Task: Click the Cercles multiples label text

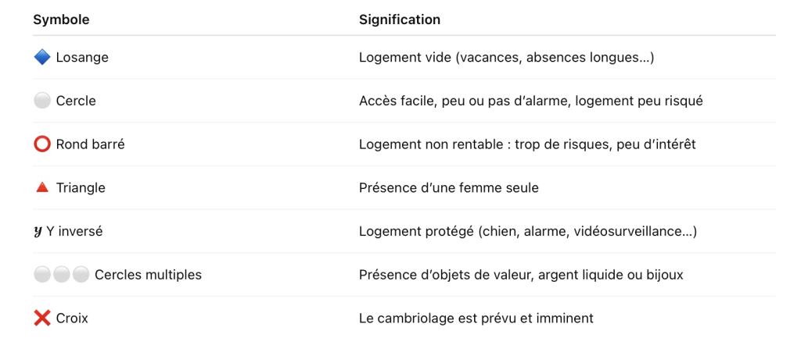Action: [x=148, y=275]
